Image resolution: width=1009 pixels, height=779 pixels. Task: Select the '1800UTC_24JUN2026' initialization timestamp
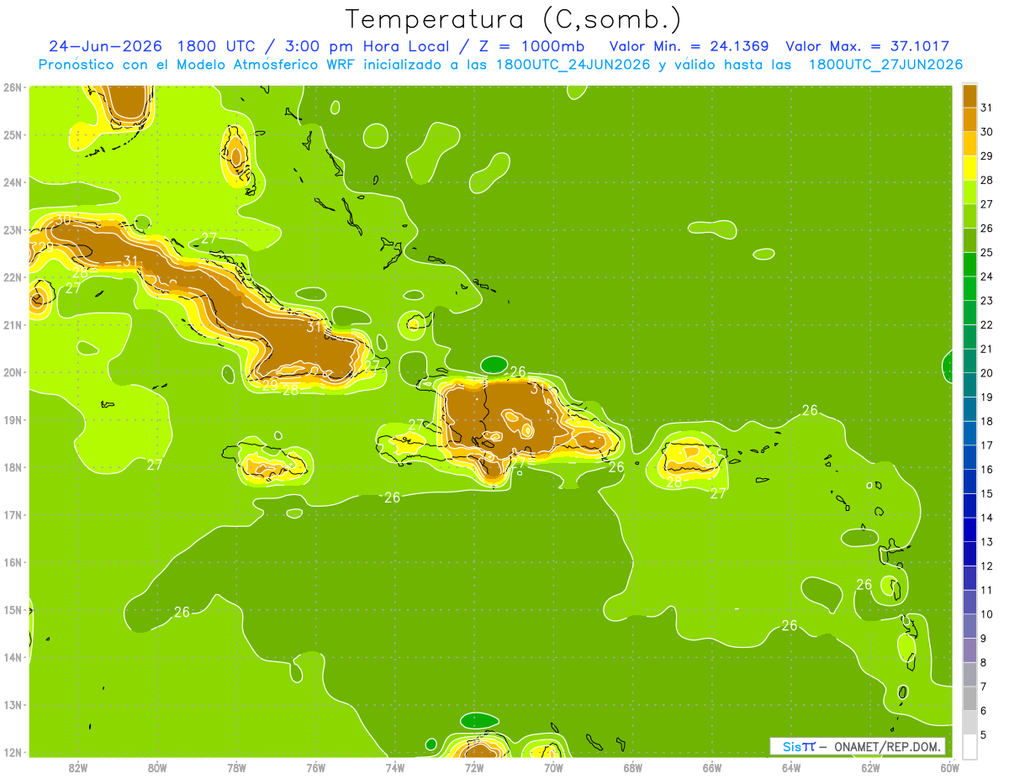[574, 65]
